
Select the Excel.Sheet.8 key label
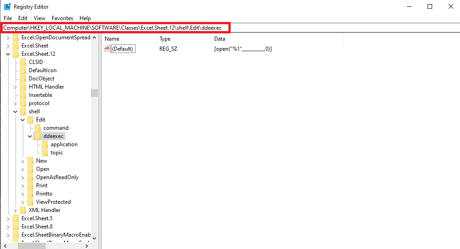pyautogui.click(x=37, y=227)
